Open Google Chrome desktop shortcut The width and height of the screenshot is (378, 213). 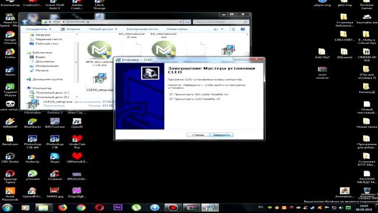tap(10, 37)
